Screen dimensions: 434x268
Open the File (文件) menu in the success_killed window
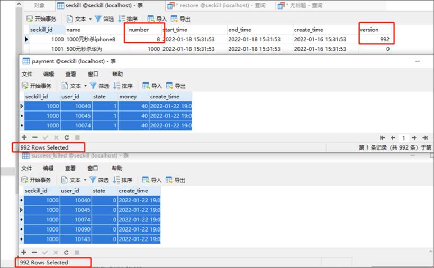pyautogui.click(x=26, y=168)
